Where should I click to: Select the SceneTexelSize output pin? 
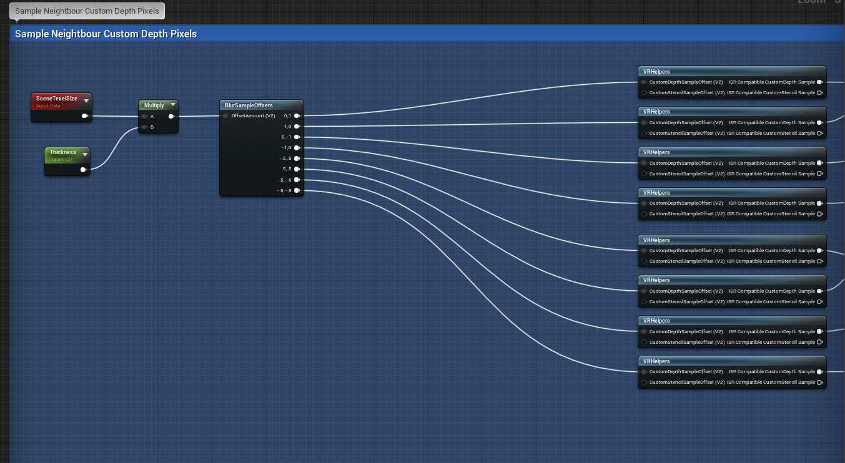tap(84, 115)
